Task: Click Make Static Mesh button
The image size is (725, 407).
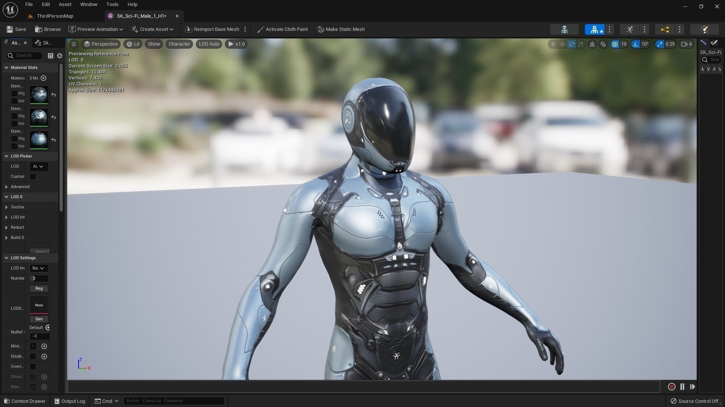Action: coord(341,29)
